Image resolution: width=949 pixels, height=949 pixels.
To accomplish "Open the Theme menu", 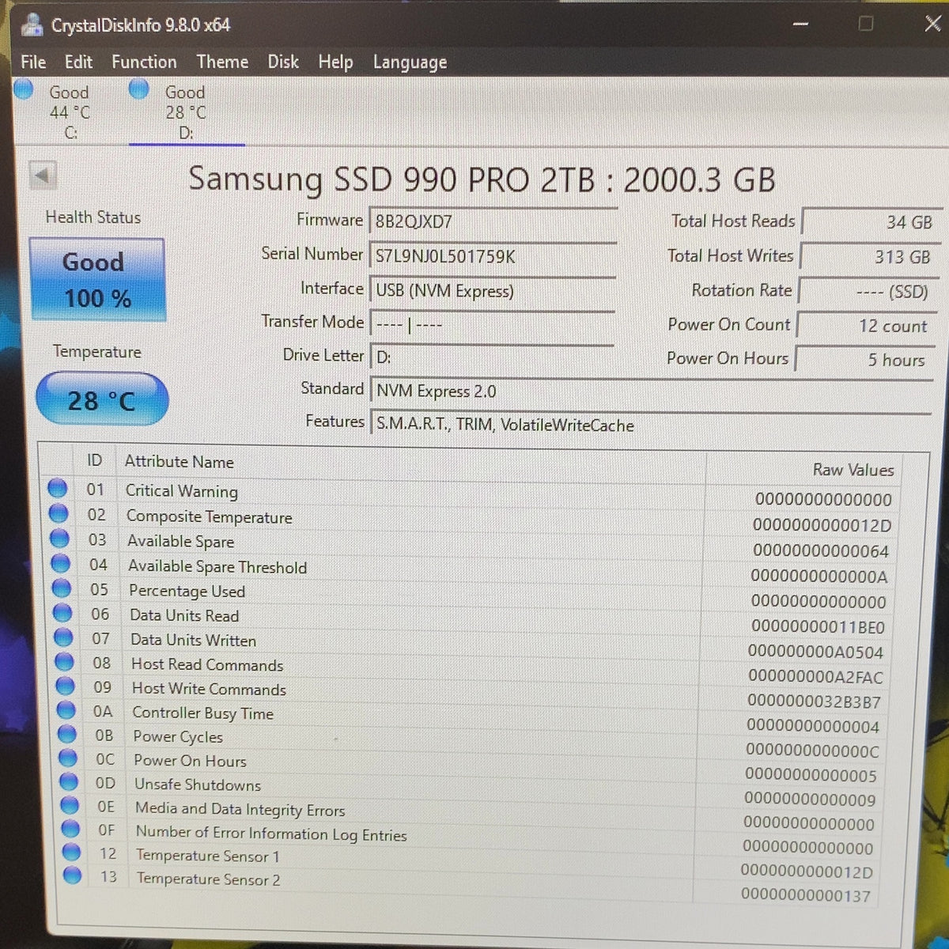I will pyautogui.click(x=222, y=62).
